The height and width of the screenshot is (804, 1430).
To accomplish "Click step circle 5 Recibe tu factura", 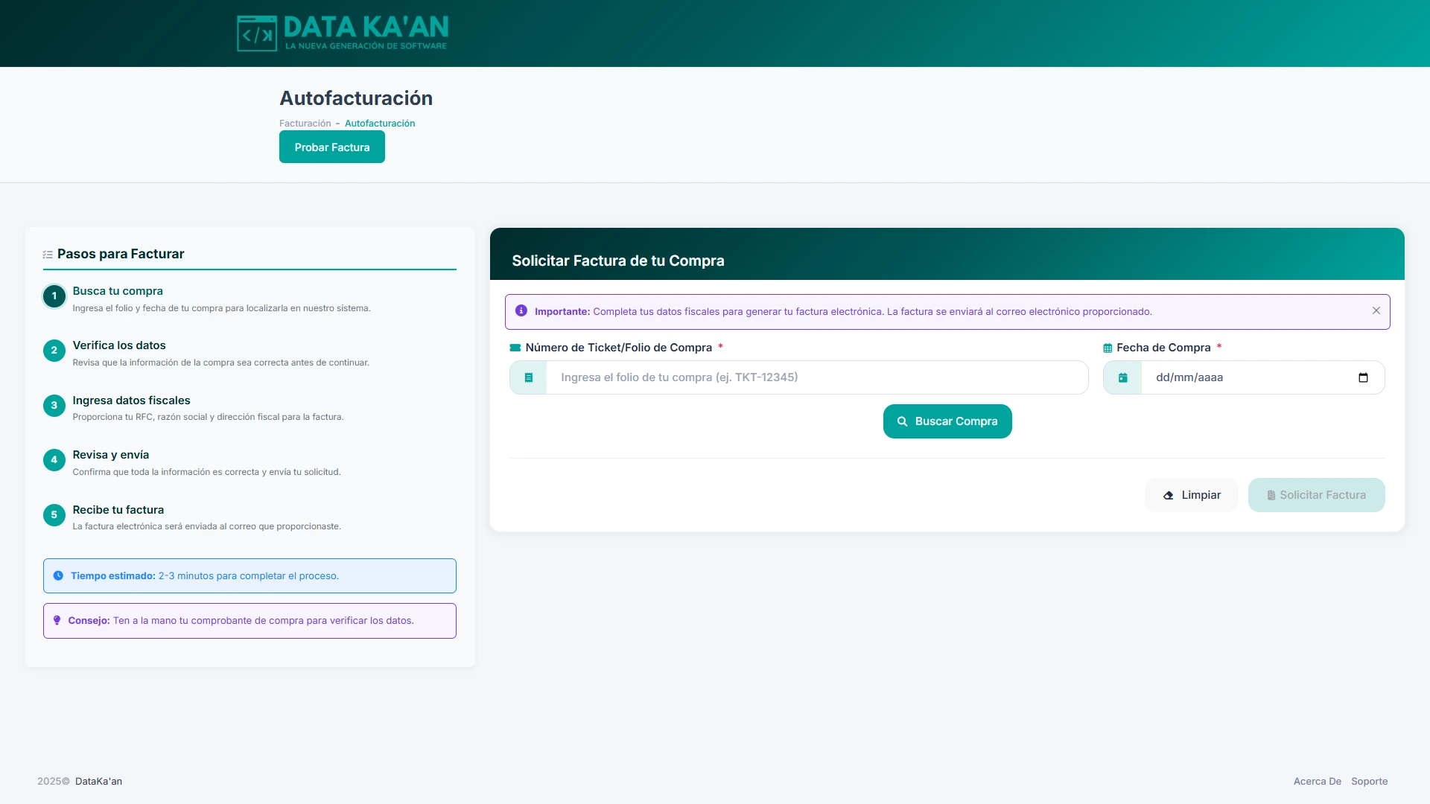I will point(54,515).
